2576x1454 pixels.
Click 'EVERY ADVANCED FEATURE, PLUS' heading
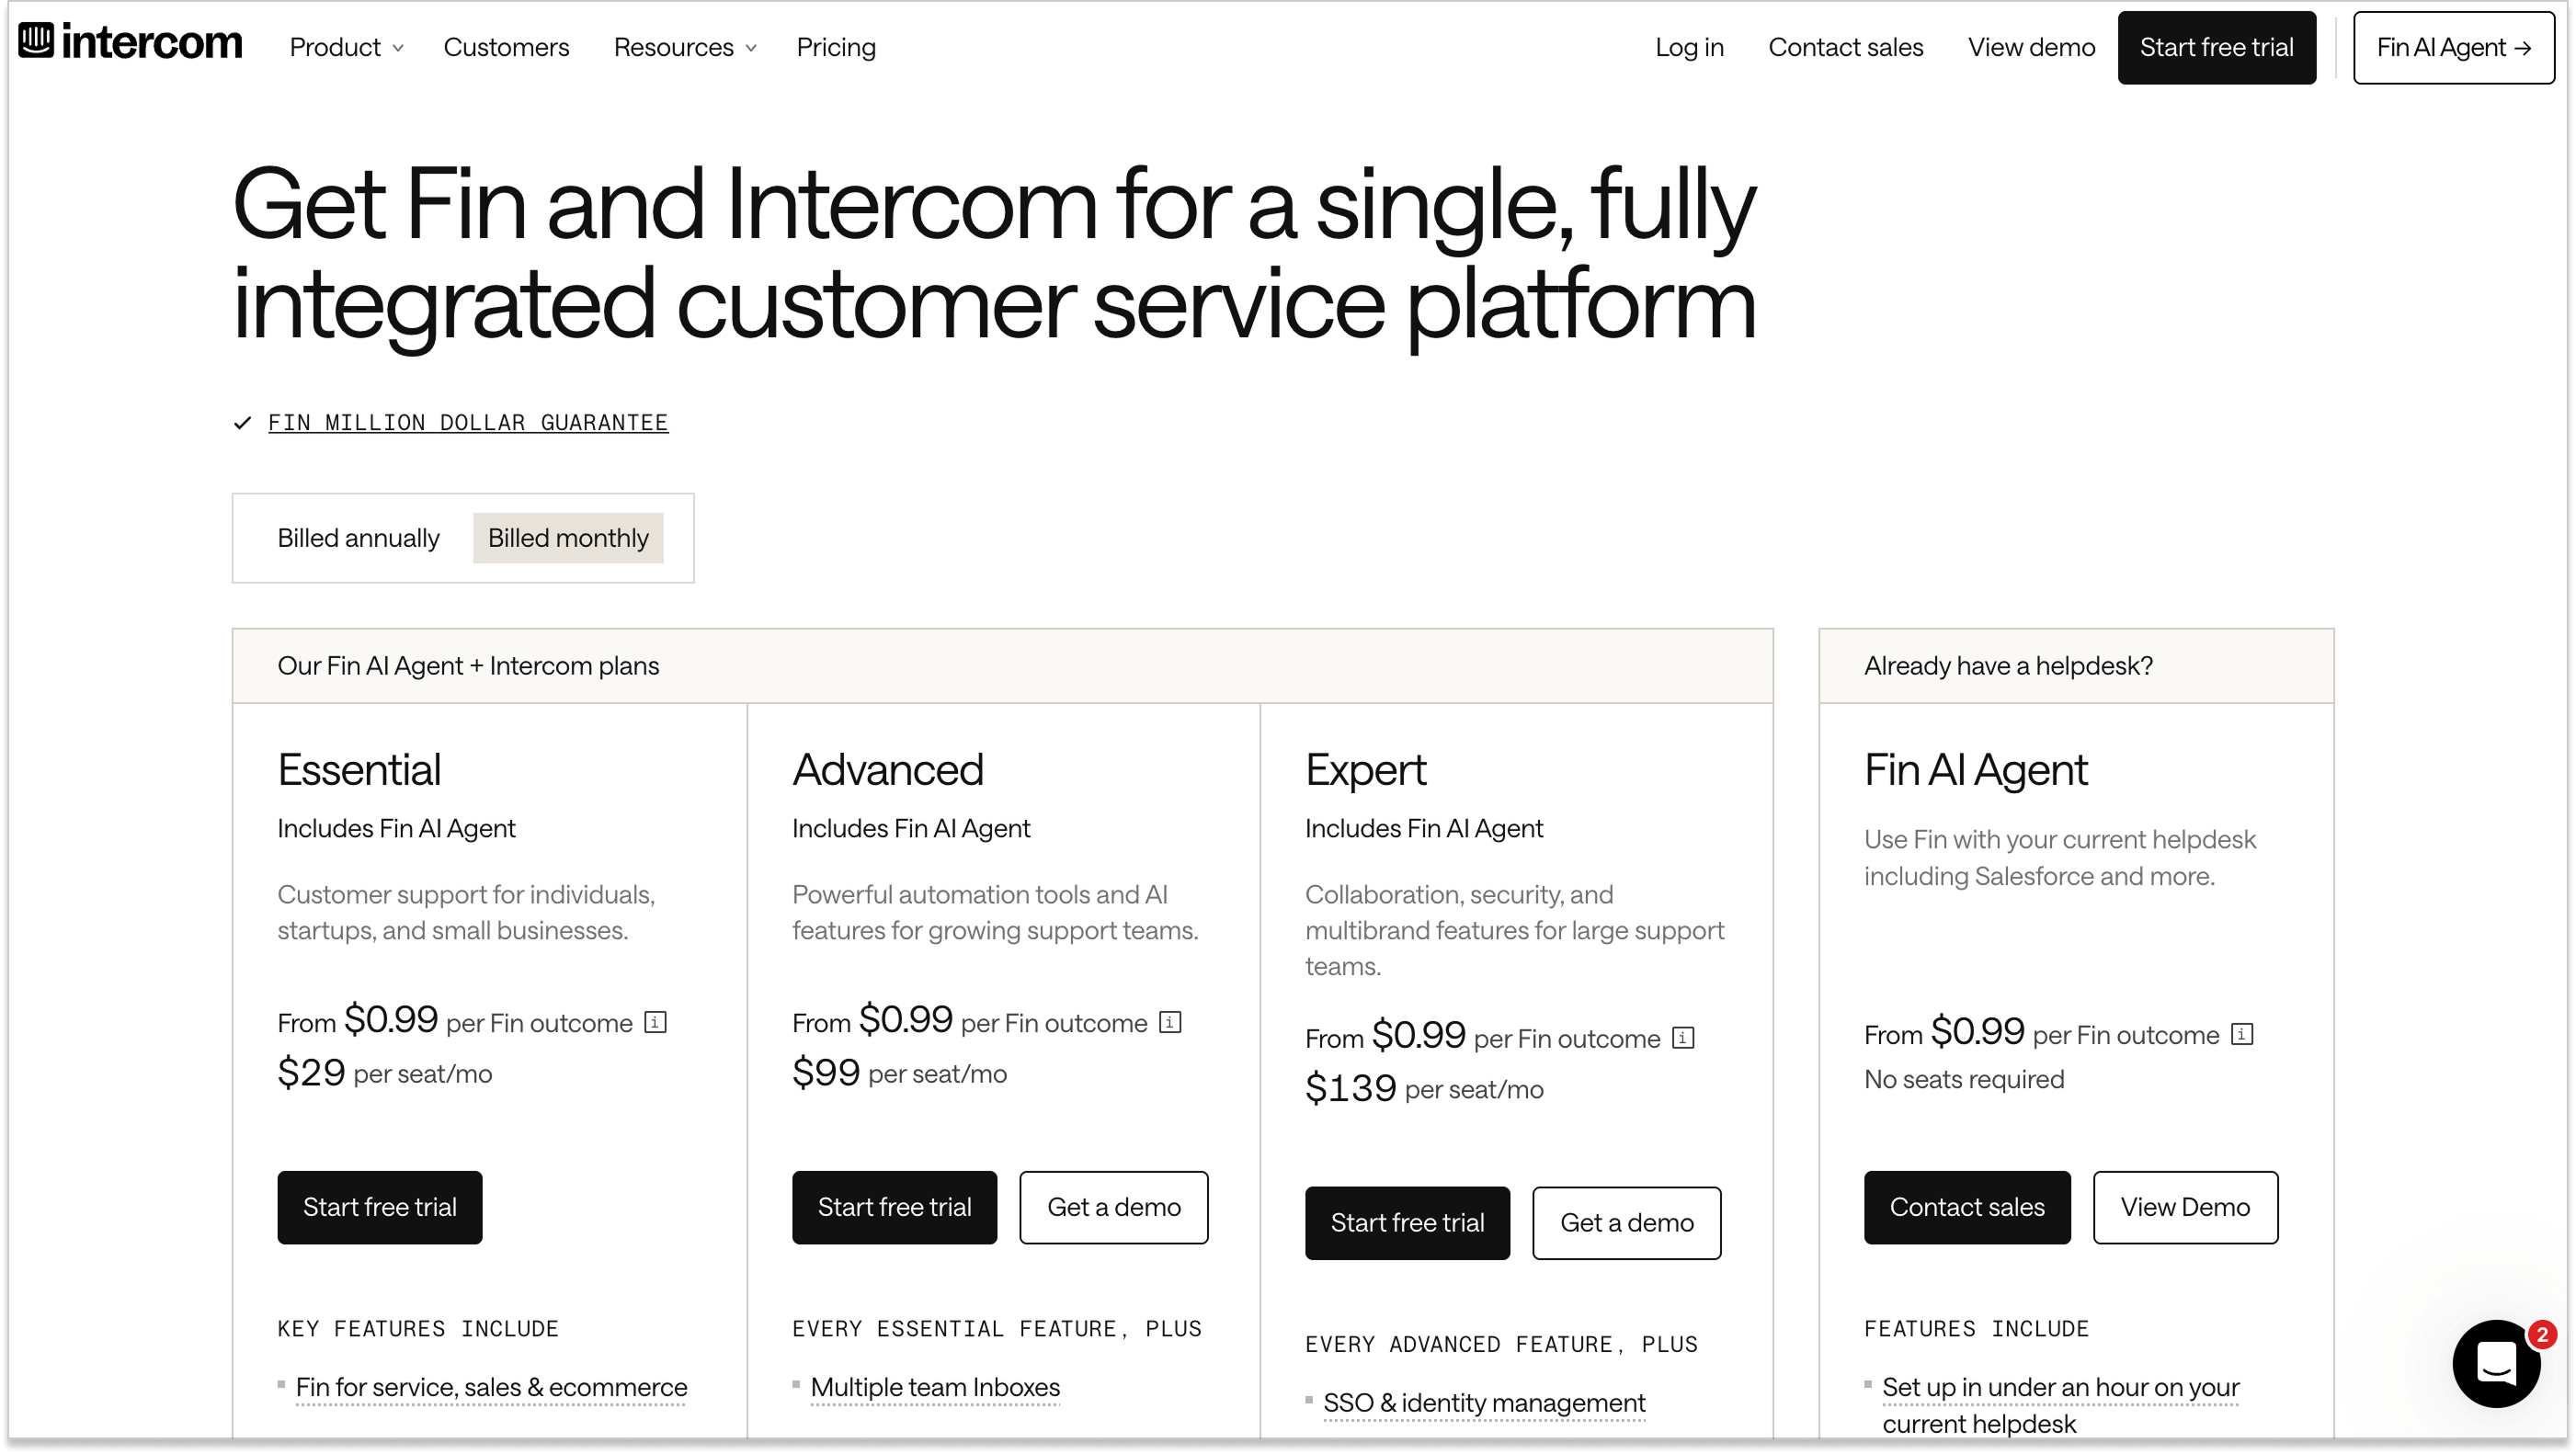click(1502, 1345)
